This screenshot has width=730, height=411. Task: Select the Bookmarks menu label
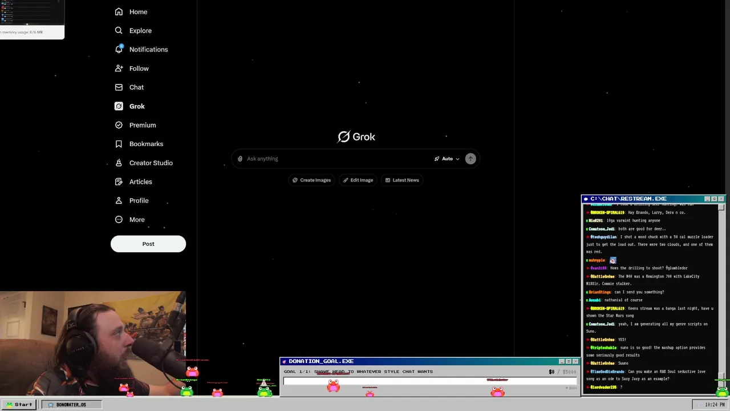coord(146,143)
